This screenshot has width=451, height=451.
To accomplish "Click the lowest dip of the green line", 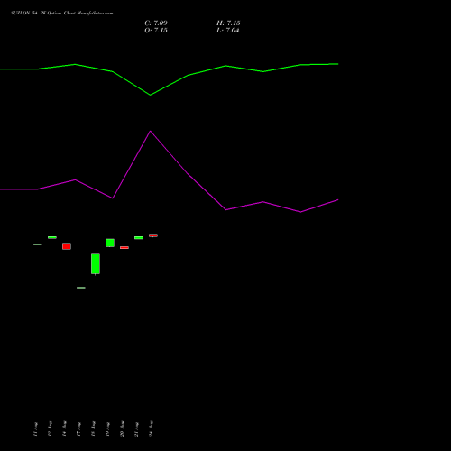I will pos(151,95).
